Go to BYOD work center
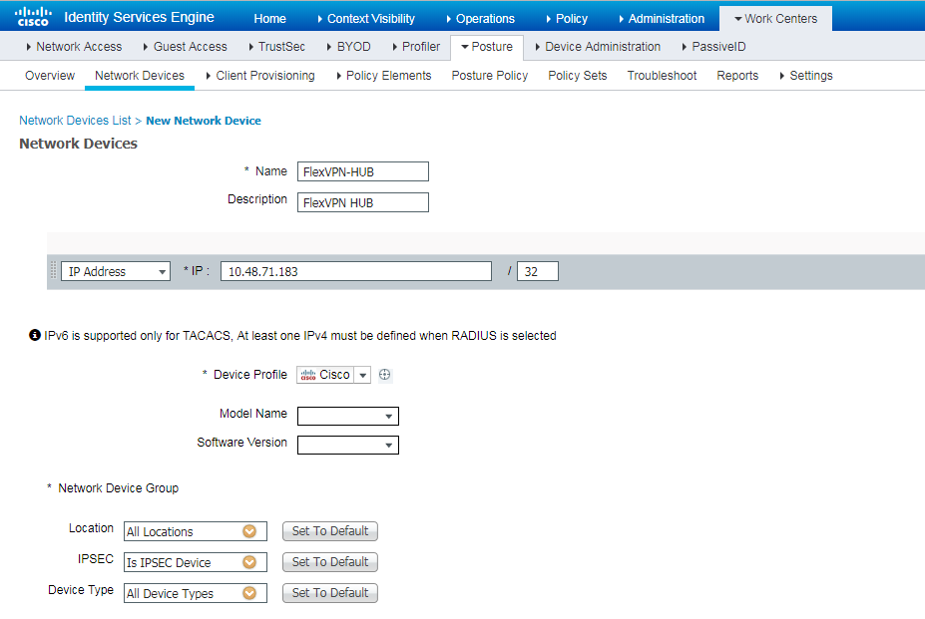The image size is (925, 619). click(348, 47)
